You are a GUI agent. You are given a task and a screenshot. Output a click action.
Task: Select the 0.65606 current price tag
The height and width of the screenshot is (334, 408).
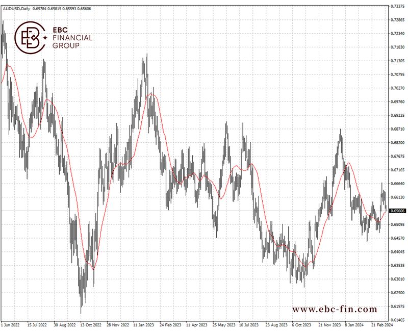396,211
